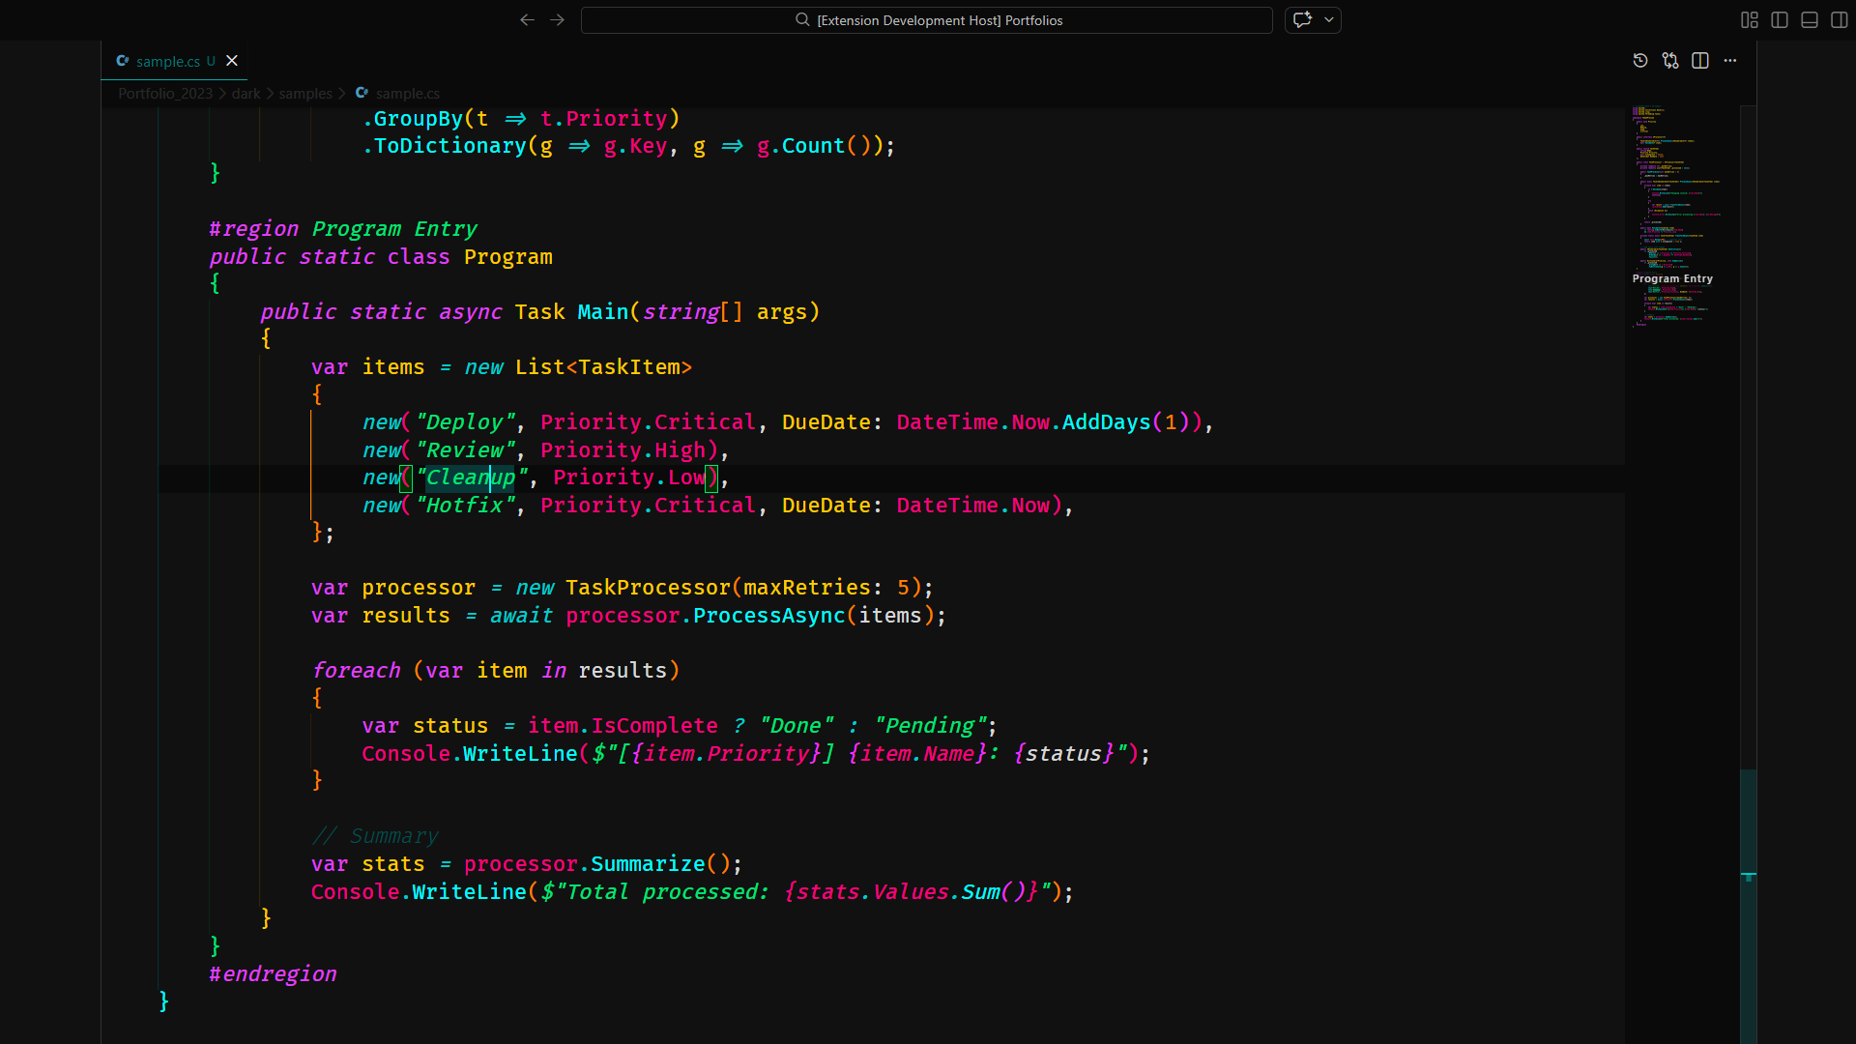
Task: Open the dropdown beside the reload icon
Action: [x=1330, y=19]
